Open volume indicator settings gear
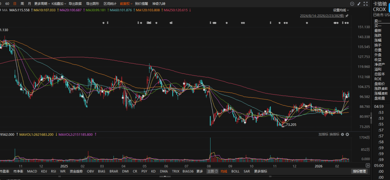This screenshot has width=390, height=180. 343,134
